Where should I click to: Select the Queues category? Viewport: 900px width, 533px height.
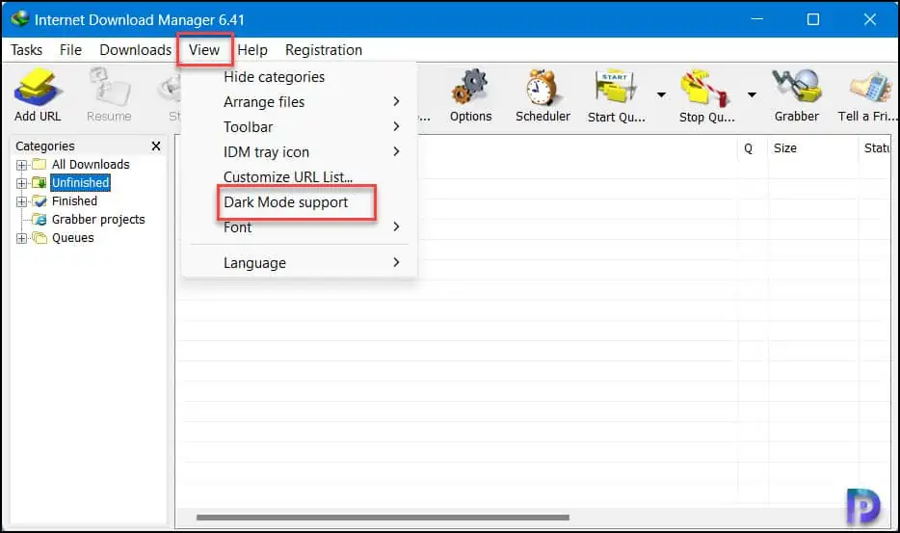coord(73,238)
